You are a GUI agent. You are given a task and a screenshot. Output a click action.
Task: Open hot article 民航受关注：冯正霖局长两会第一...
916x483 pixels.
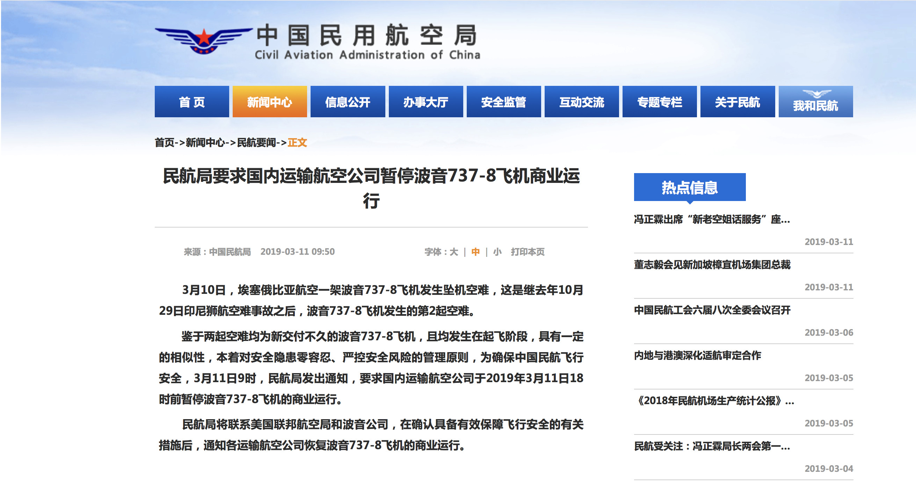(x=712, y=446)
